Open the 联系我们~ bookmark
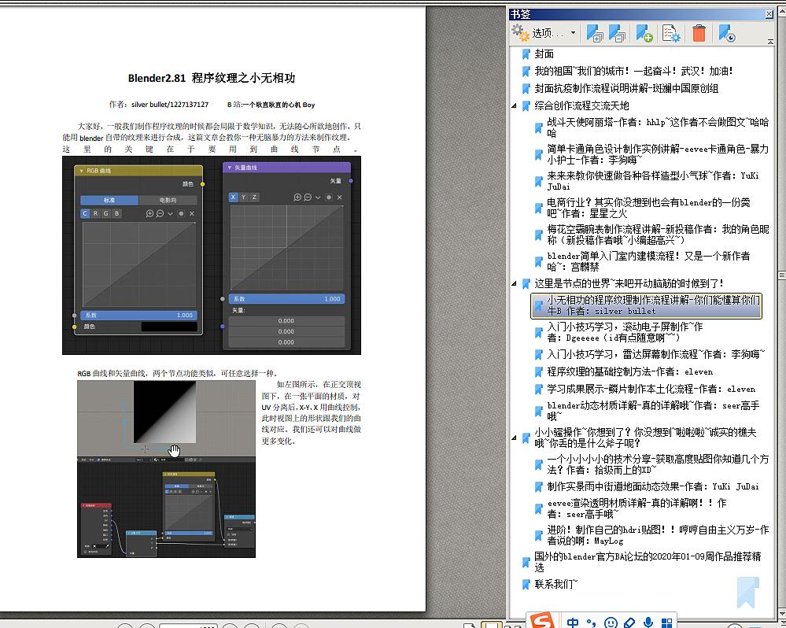Viewport: 786px width, 628px height. pyautogui.click(x=555, y=584)
